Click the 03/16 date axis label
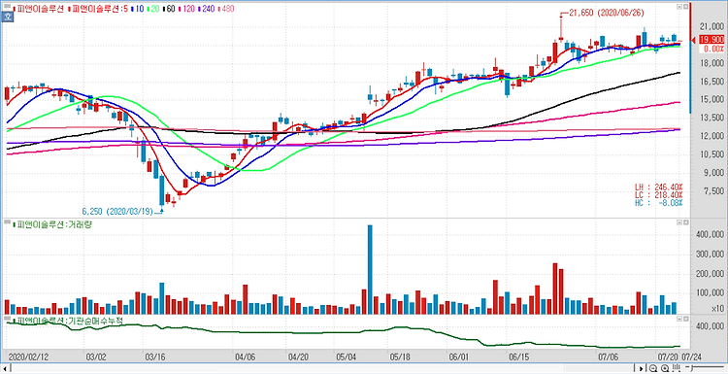The height and width of the screenshot is (374, 728). pyautogui.click(x=154, y=357)
